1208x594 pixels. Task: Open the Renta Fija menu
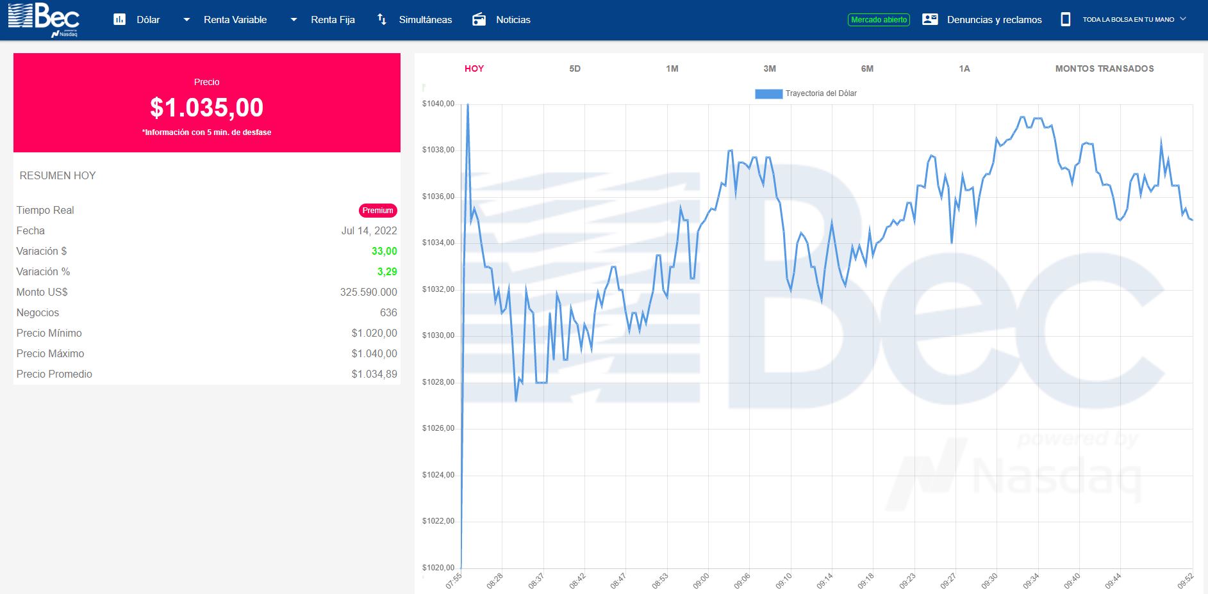333,20
